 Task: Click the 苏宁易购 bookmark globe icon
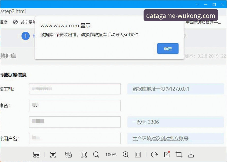15,22
